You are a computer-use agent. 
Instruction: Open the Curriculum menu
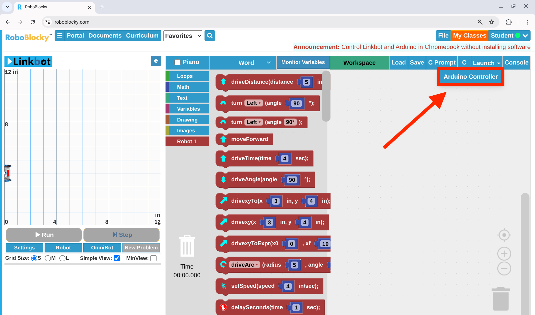[142, 36]
